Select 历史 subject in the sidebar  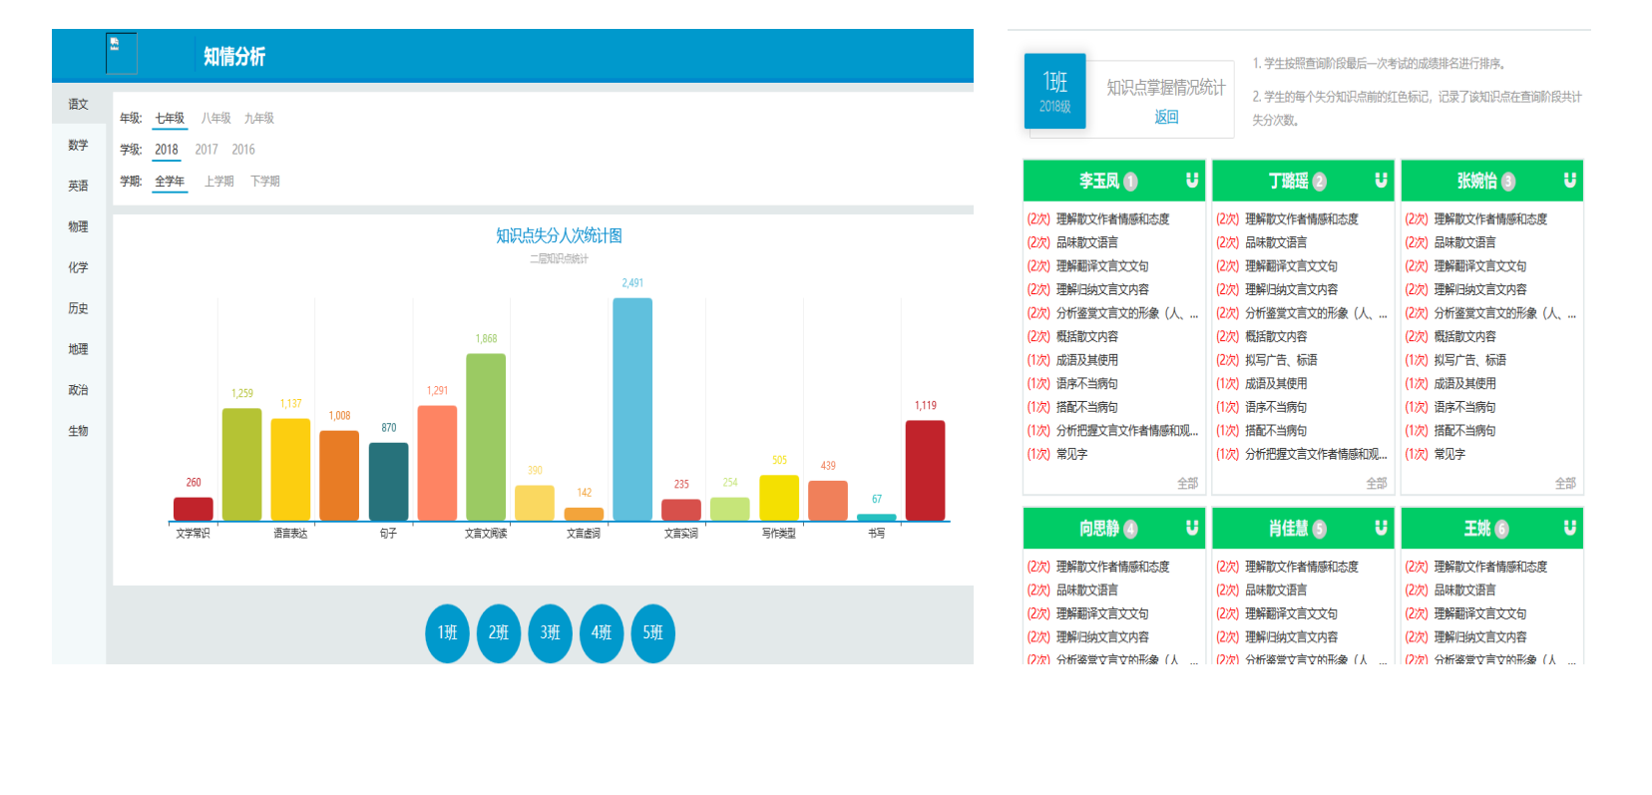[x=79, y=308]
